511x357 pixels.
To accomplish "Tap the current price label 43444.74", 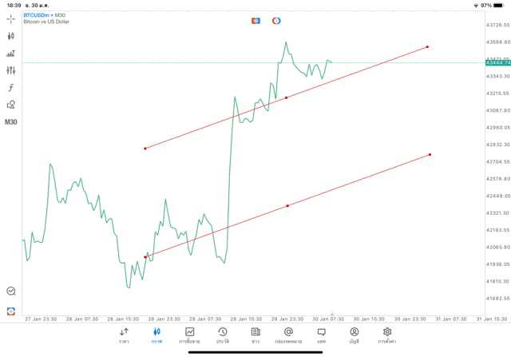I will [x=497, y=62].
